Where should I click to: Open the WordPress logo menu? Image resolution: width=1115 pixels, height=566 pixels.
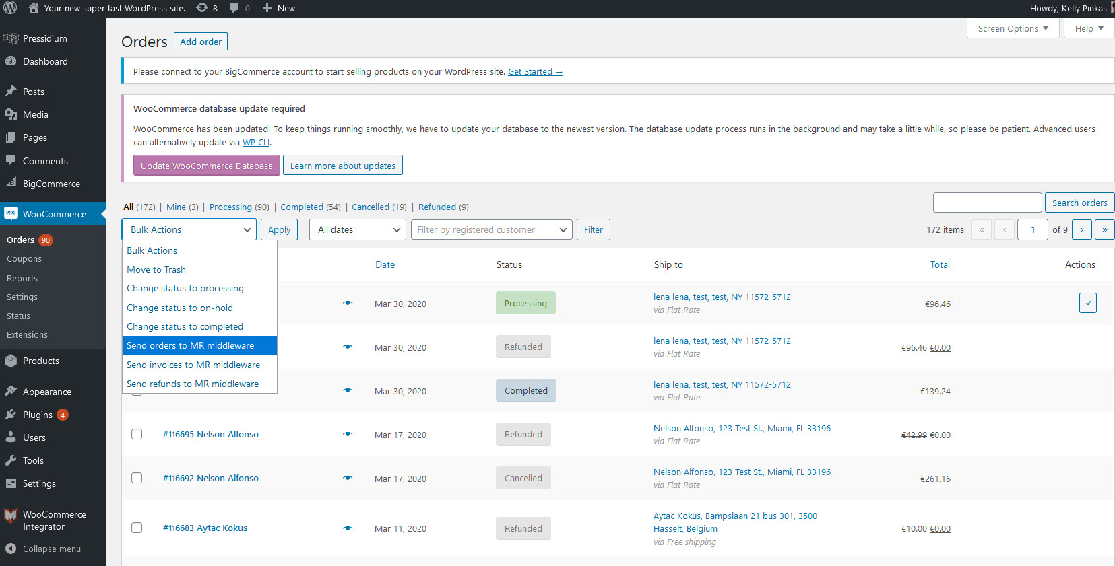click(10, 8)
